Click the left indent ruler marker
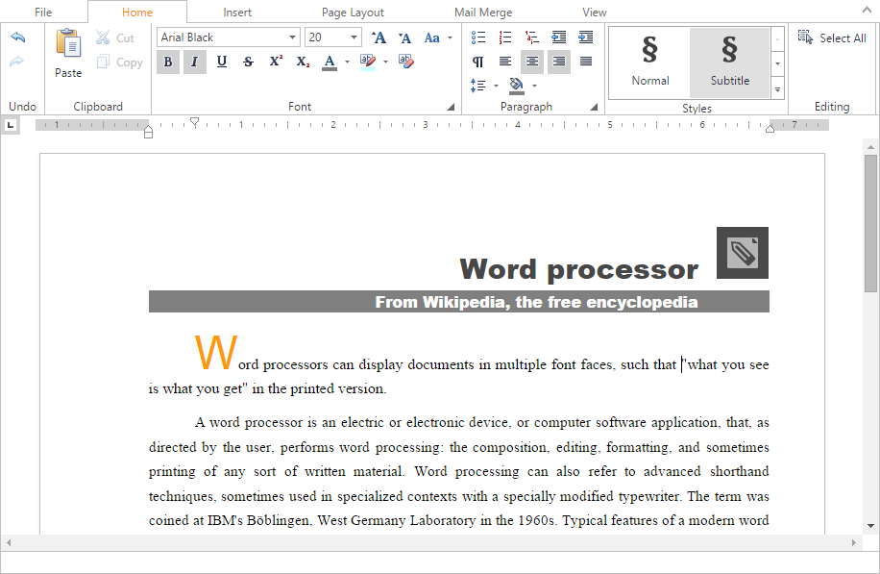This screenshot has height=574, width=880. pyautogui.click(x=148, y=132)
